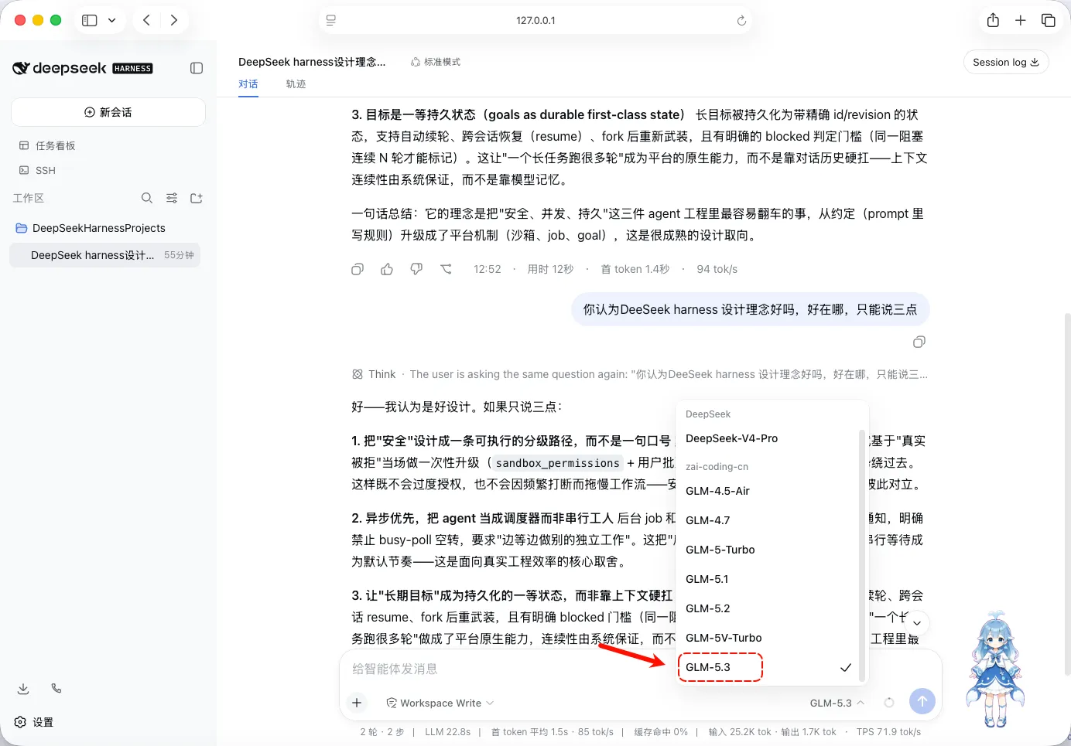The width and height of the screenshot is (1071, 746).
Task: Select the GLM-5V-Turbo model
Action: pos(724,638)
